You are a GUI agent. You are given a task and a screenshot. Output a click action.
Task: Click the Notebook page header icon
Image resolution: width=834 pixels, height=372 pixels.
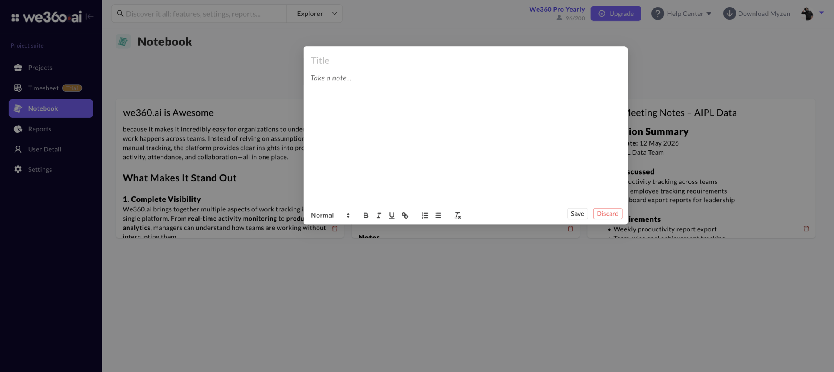pos(123,41)
